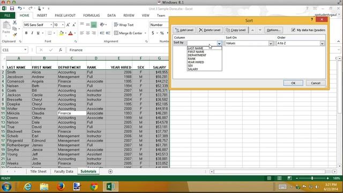
Task: Apply Percent style format
Action: pyautogui.click(x=162, y=33)
